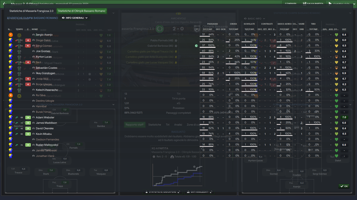Expand the Guarda i gol dropdown arrow
This screenshot has height=200, width=357.
[355, 4]
